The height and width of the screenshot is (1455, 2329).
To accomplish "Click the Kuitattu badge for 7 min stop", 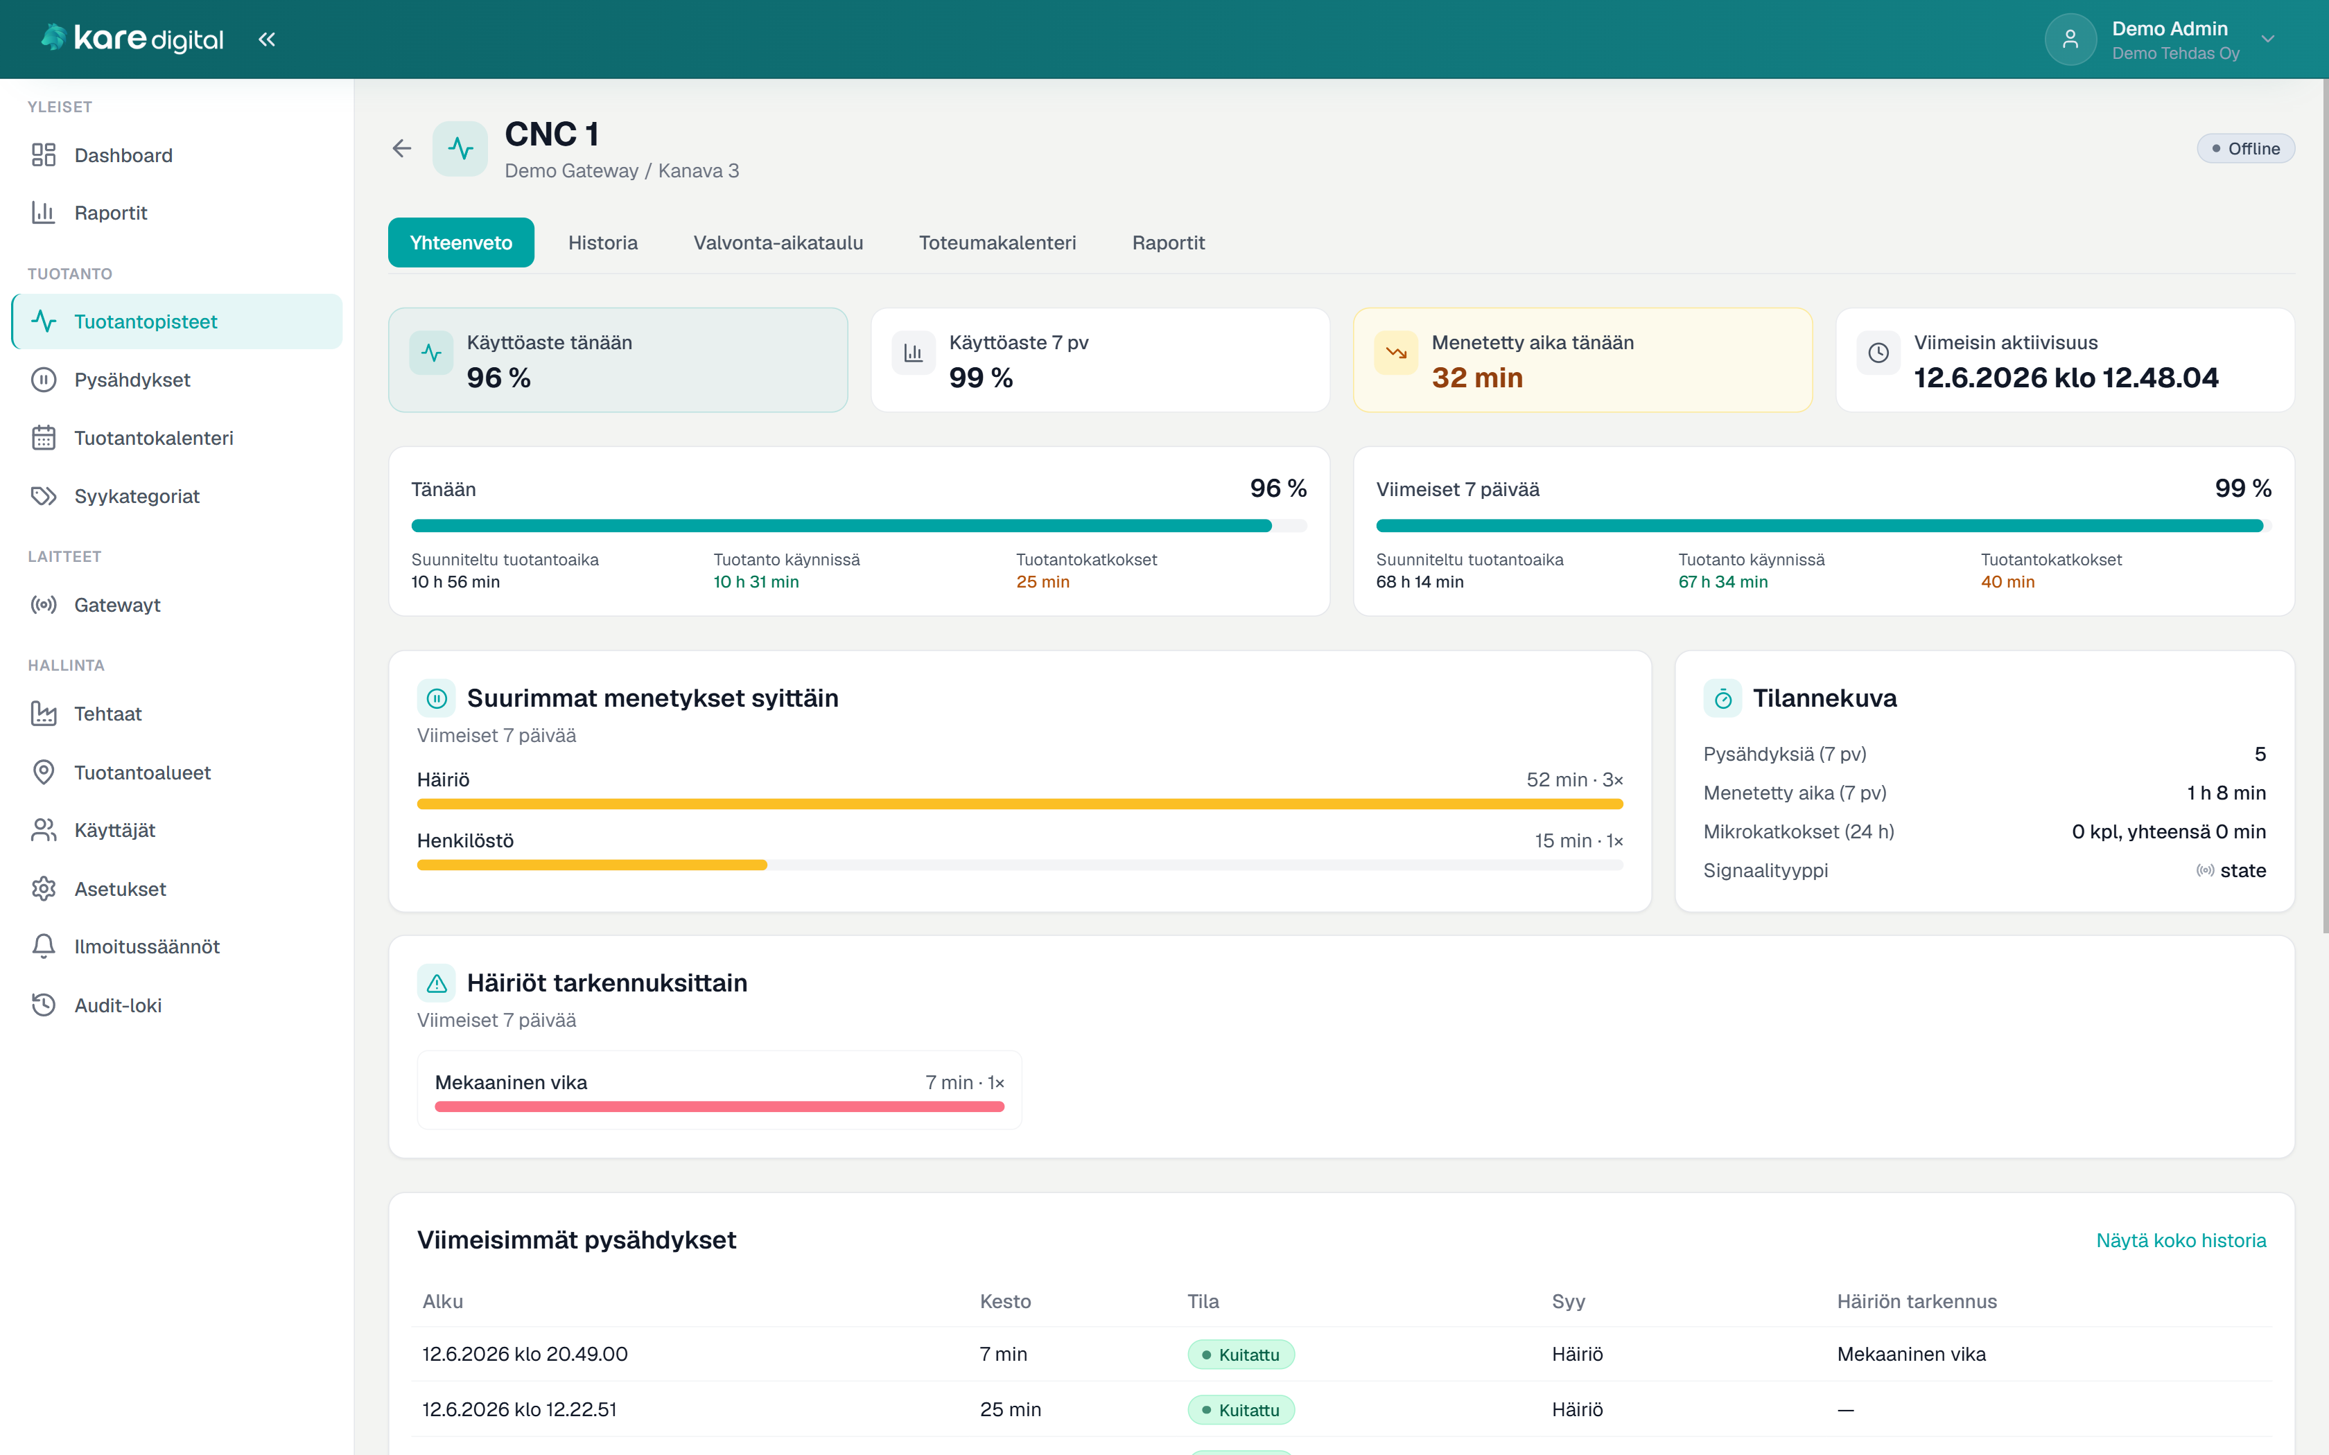I will click(x=1241, y=1355).
